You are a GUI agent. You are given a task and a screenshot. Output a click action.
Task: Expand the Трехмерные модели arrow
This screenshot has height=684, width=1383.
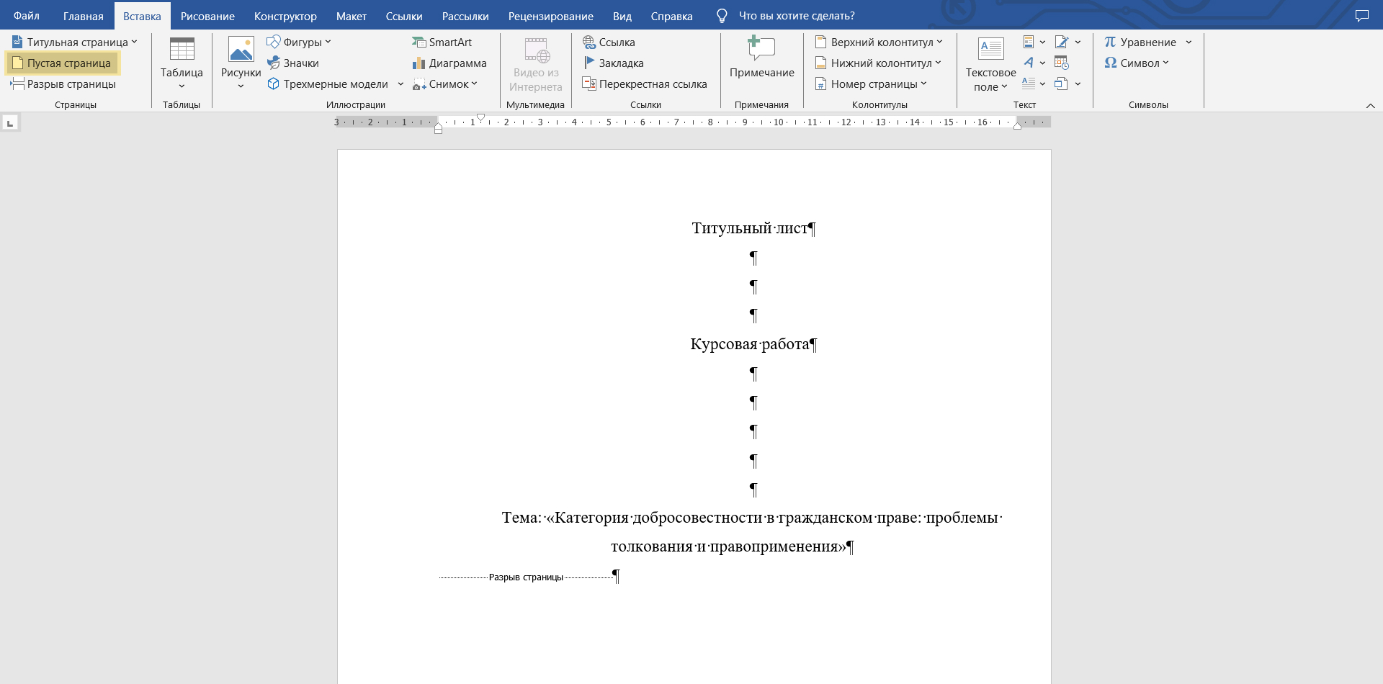pyautogui.click(x=400, y=84)
